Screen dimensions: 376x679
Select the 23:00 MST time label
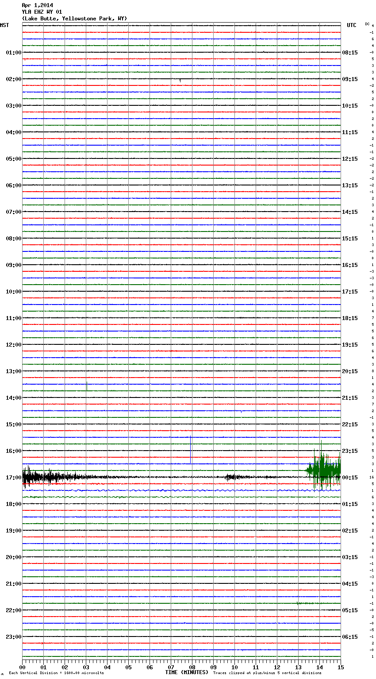point(14,637)
